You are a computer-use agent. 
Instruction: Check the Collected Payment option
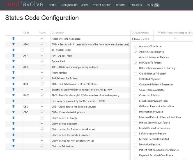[x=135, y=79]
